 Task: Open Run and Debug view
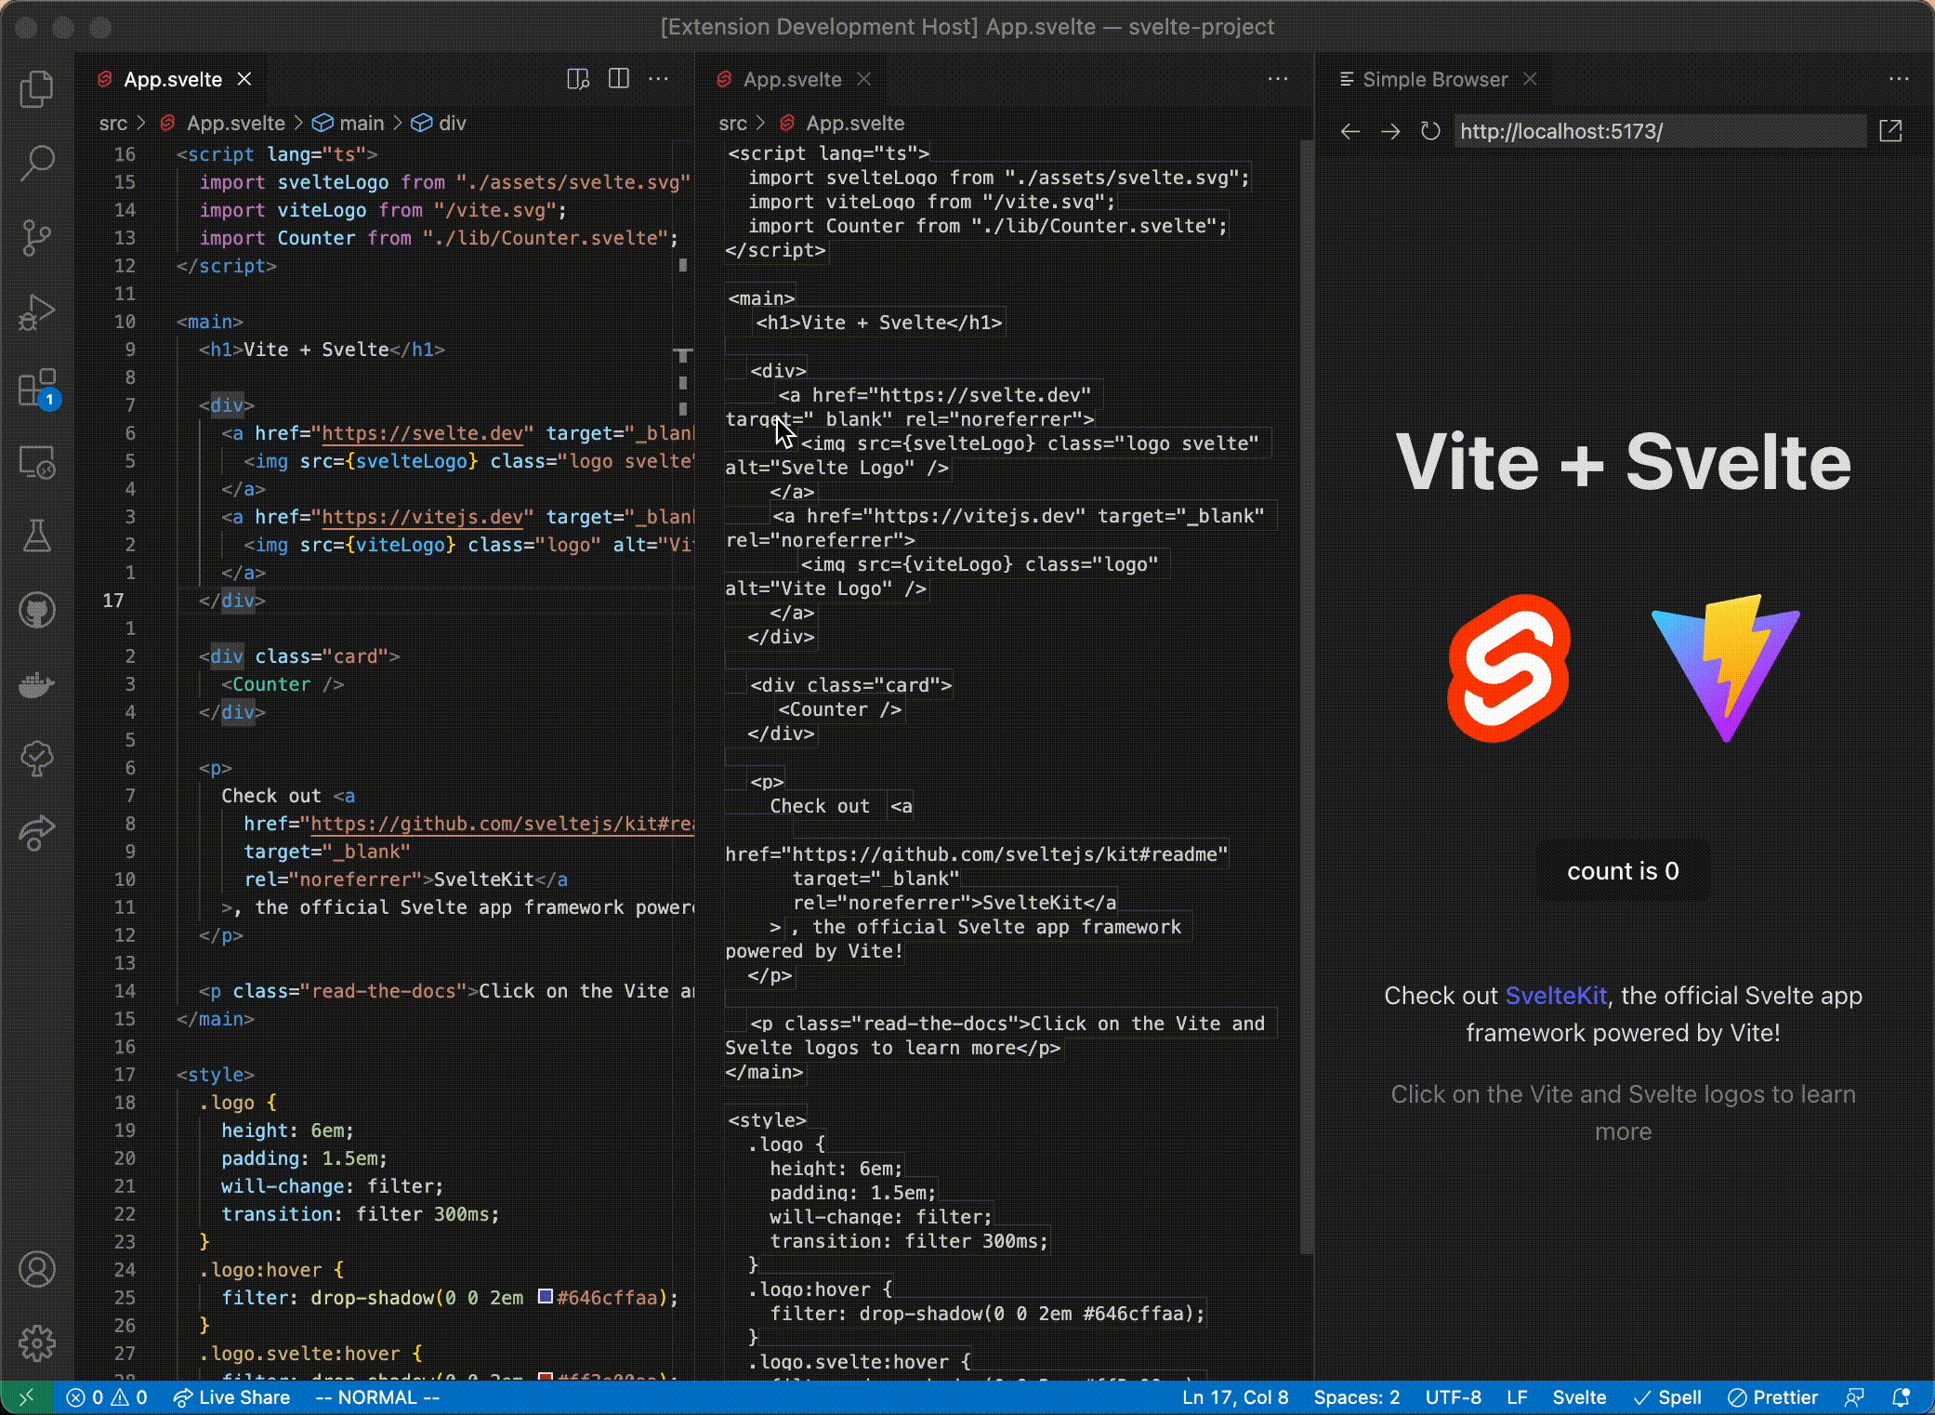pyautogui.click(x=37, y=312)
